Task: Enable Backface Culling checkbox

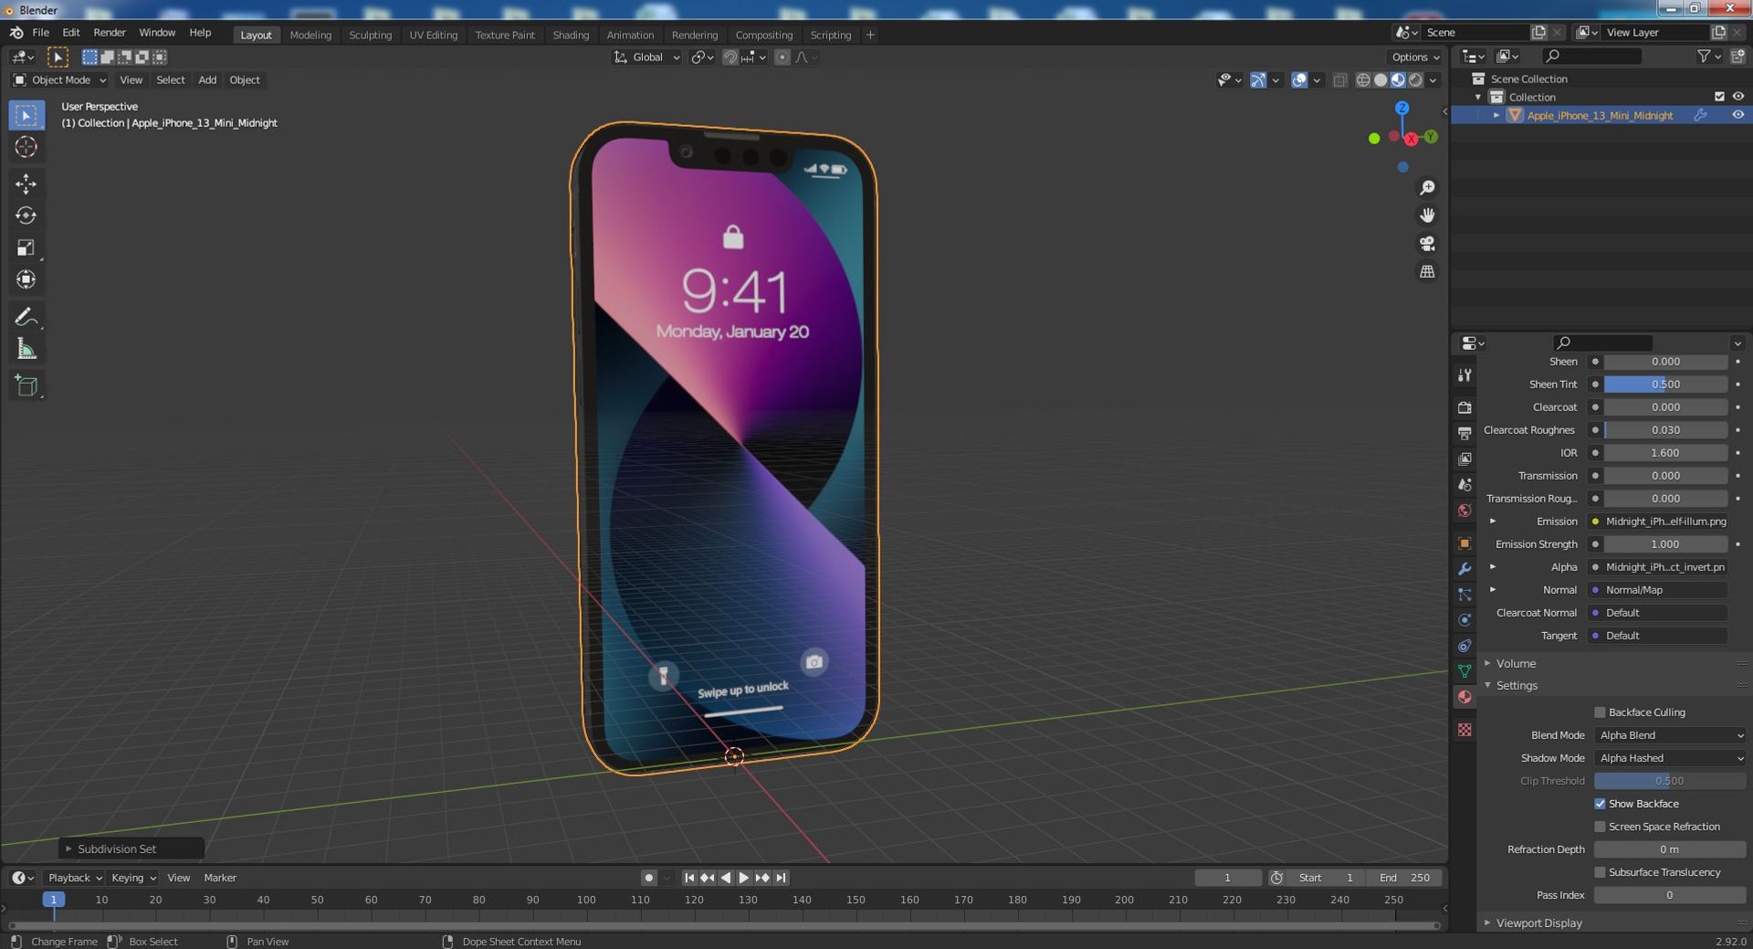Action: click(1600, 712)
